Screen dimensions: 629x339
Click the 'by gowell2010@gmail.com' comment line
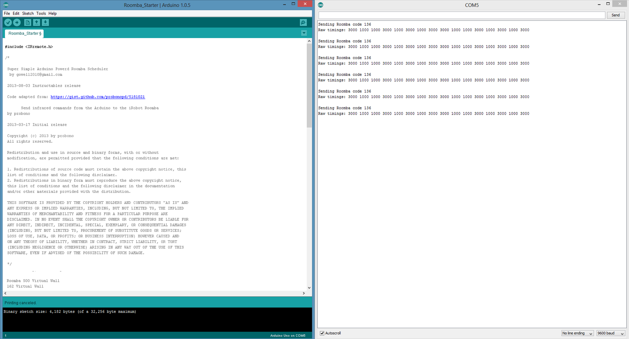(36, 75)
